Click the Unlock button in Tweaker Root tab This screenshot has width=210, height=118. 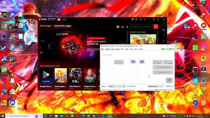tap(119, 62)
